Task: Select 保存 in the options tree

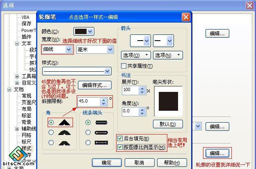Action: coord(26,24)
